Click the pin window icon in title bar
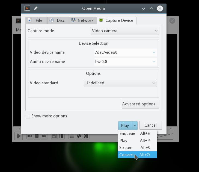The width and height of the screenshot is (199, 172). 35,8
